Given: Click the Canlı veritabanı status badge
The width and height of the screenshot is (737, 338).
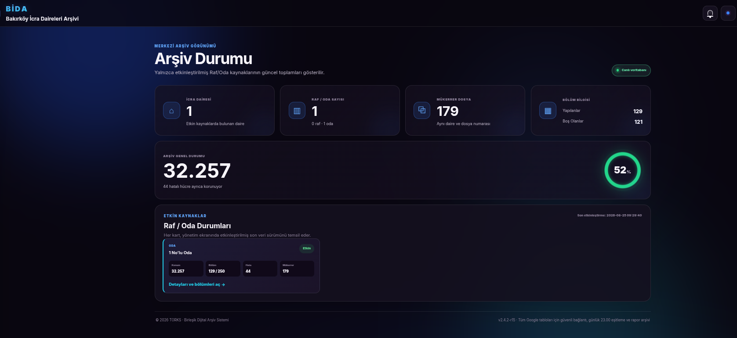Looking at the screenshot, I should click(631, 70).
